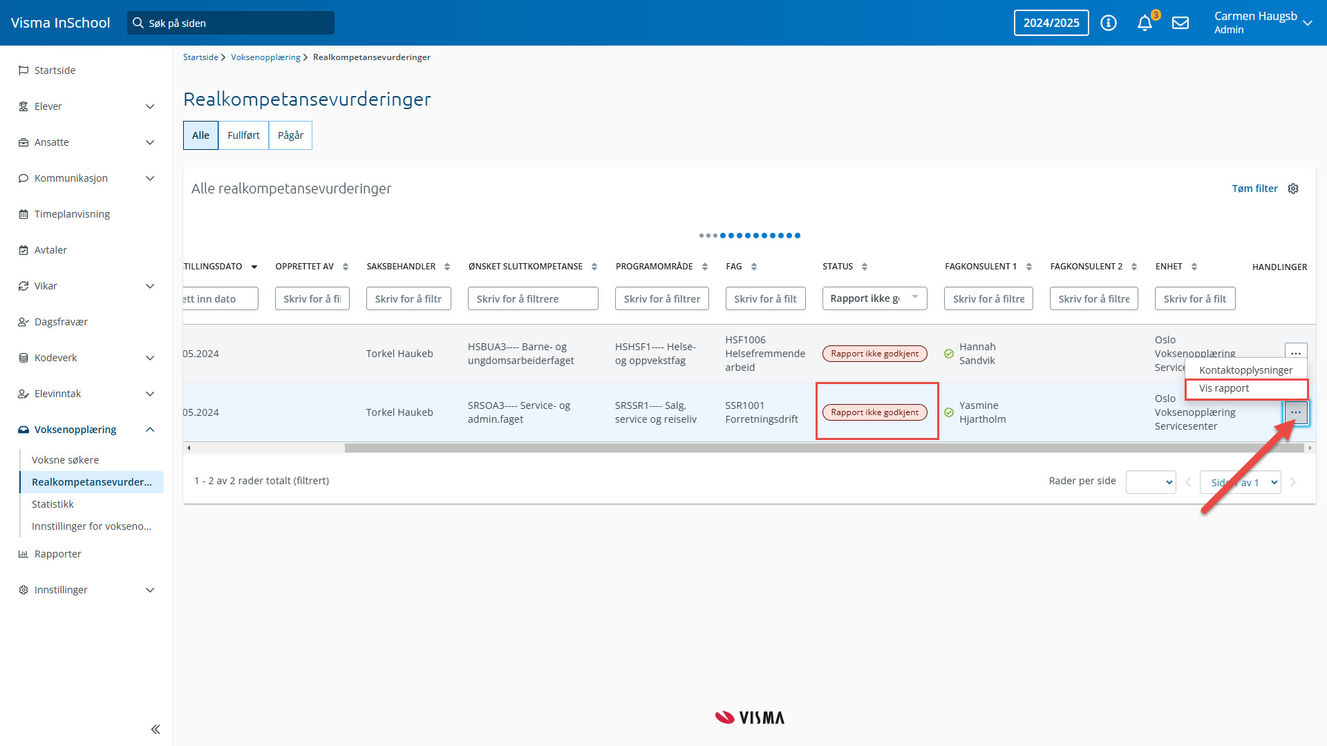Click the Vikar swap icon
1327x746 pixels.
pyautogui.click(x=23, y=286)
